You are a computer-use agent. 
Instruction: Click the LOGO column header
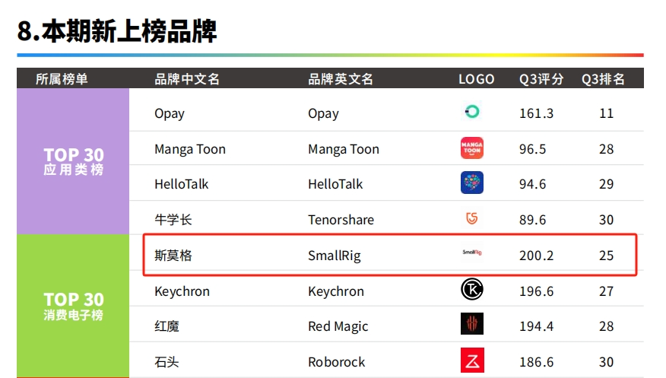click(x=476, y=79)
